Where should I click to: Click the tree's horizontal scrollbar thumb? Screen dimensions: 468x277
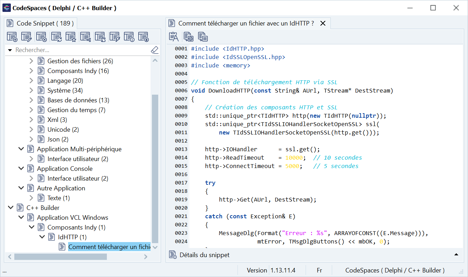coord(60,257)
